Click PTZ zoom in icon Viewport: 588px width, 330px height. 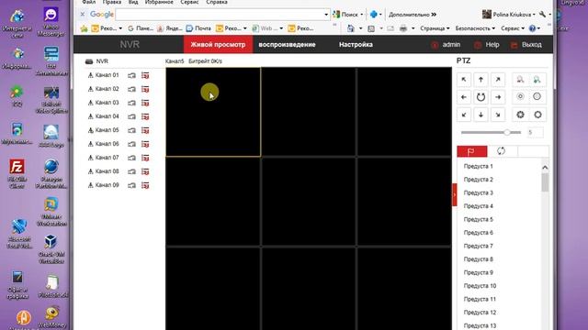pyautogui.click(x=537, y=80)
